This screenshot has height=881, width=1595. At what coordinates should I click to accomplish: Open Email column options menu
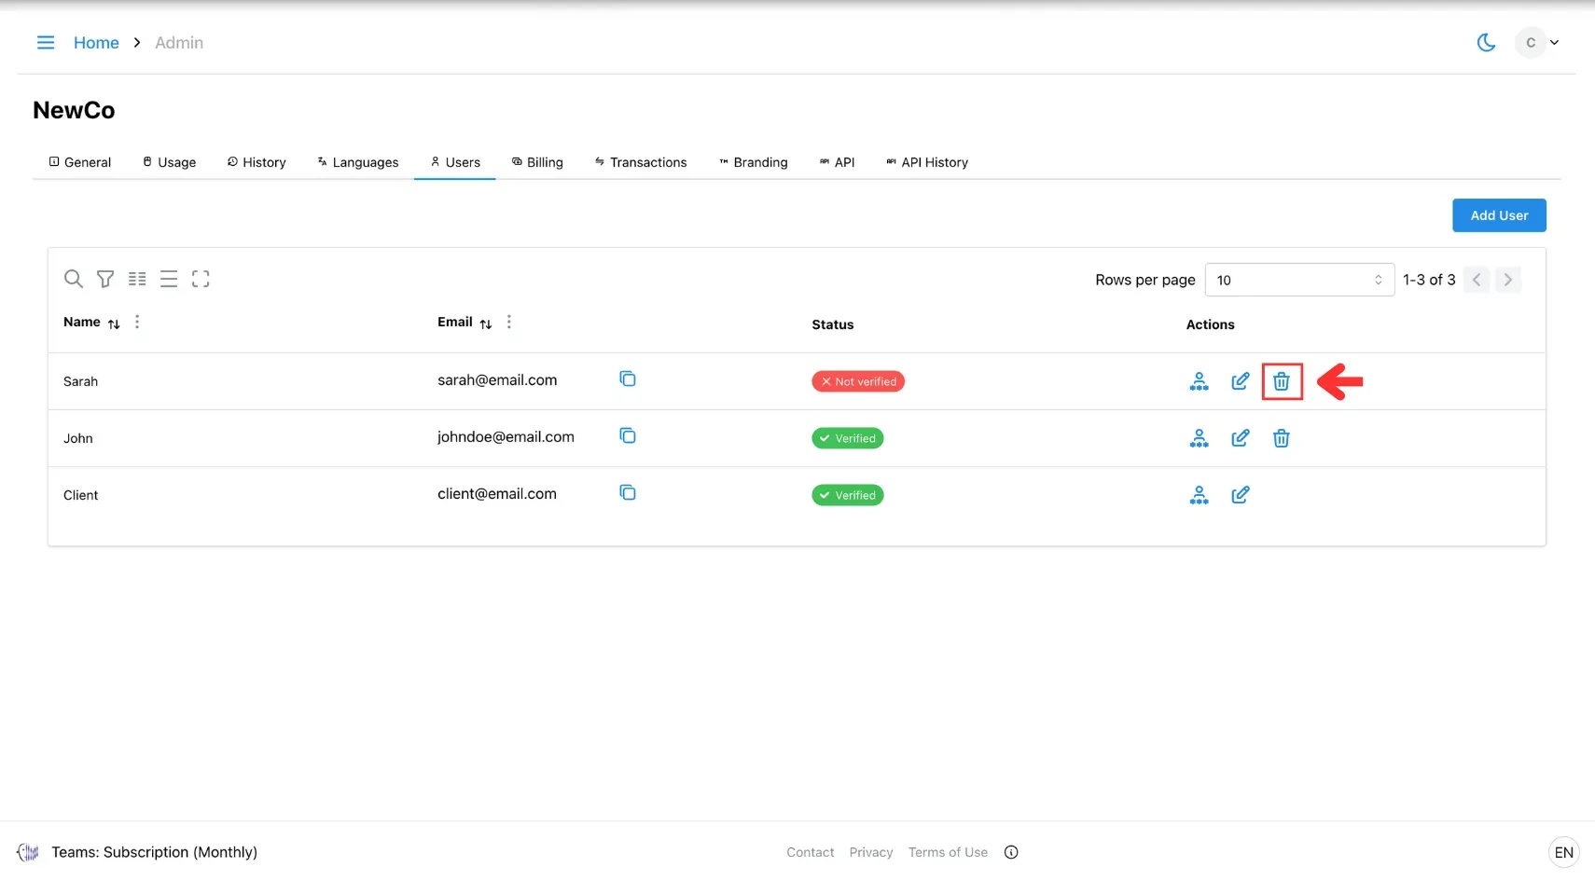click(509, 322)
